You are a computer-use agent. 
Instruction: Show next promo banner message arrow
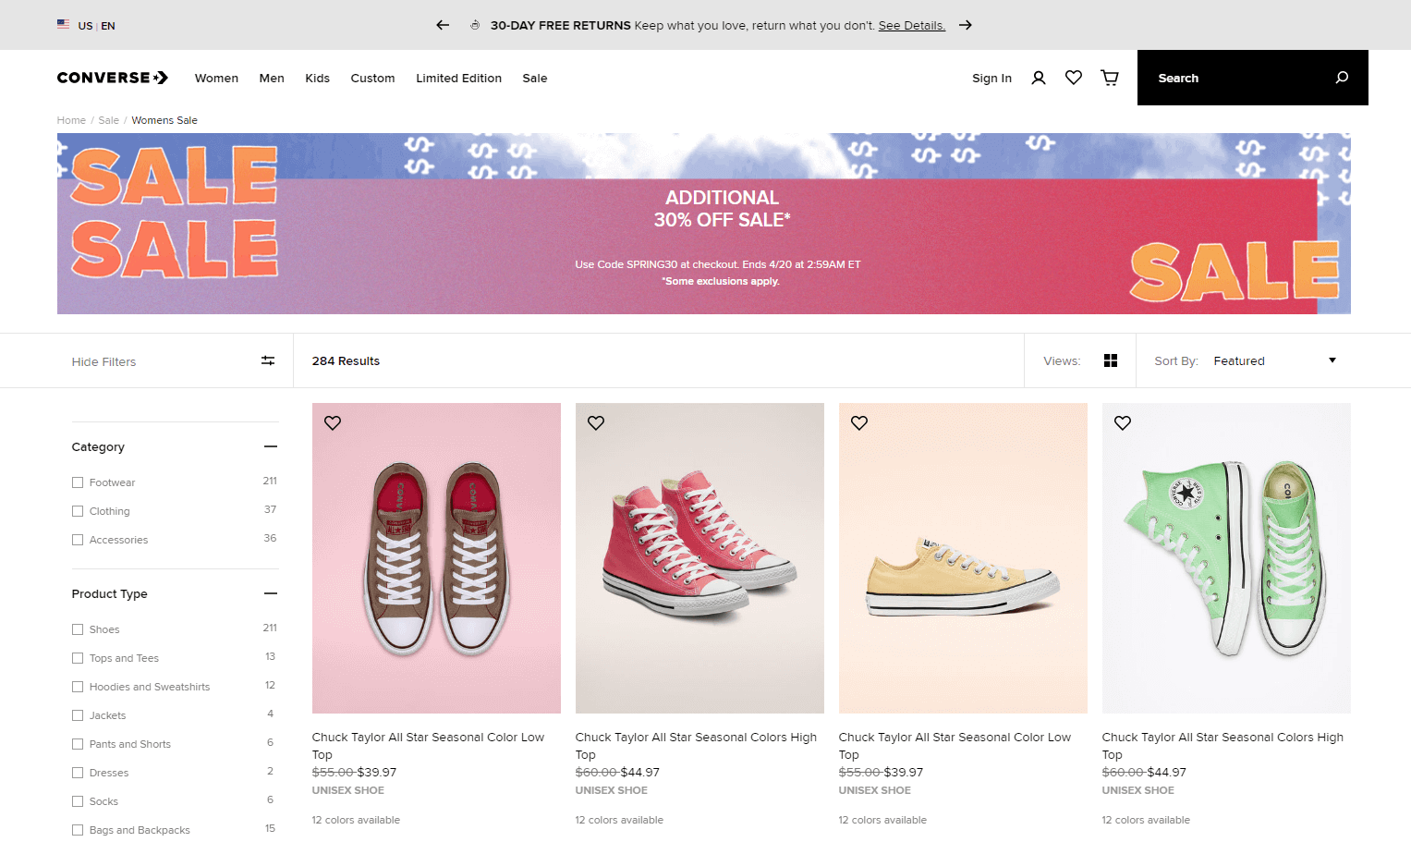coord(966,25)
